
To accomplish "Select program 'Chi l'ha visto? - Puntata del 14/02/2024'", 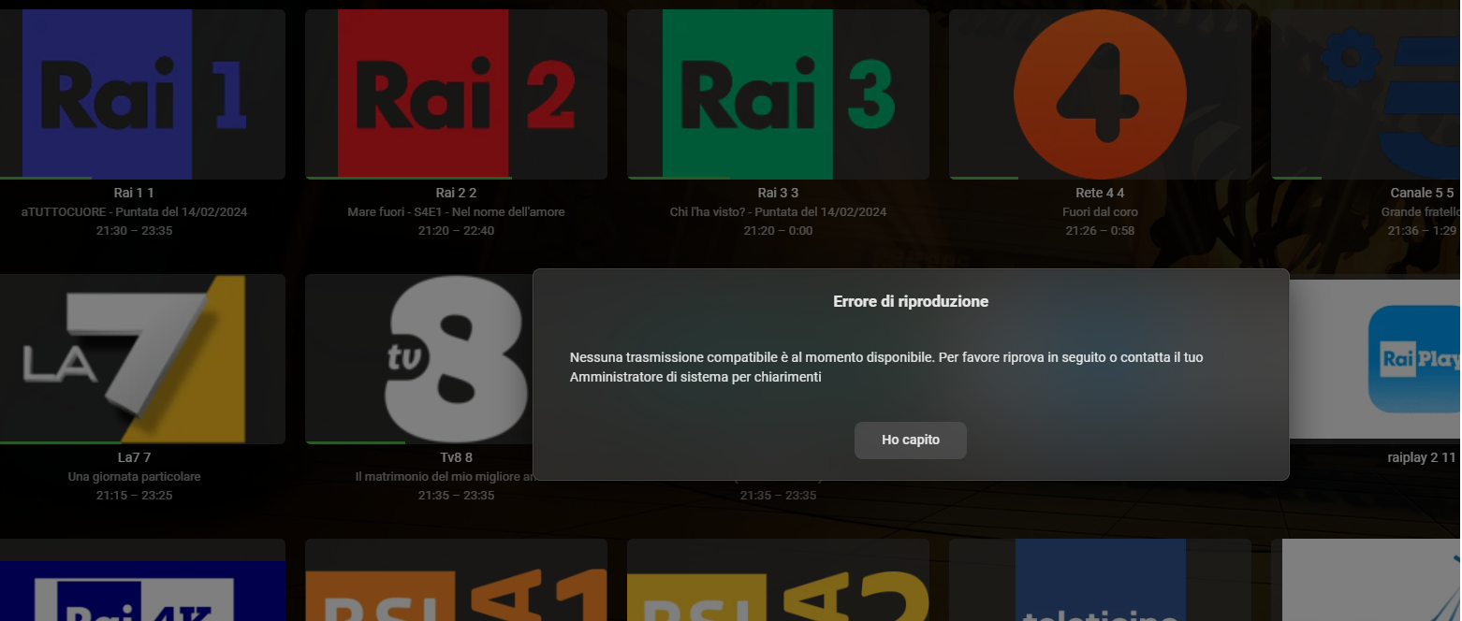I will [778, 212].
